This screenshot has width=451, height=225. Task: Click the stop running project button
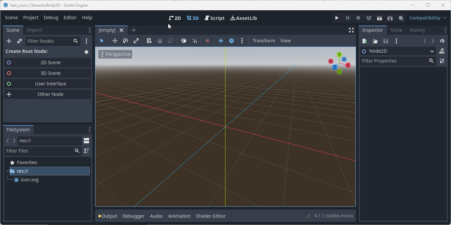point(358,18)
